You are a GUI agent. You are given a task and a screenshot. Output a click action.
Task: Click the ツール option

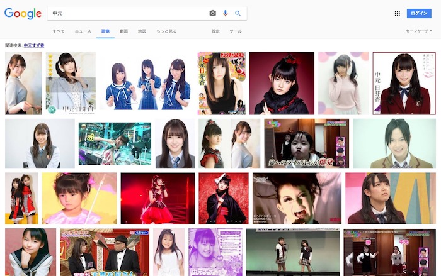coord(236,31)
